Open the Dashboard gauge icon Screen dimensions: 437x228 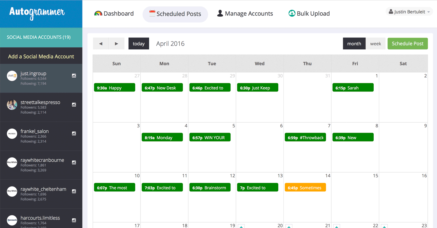coord(98,13)
